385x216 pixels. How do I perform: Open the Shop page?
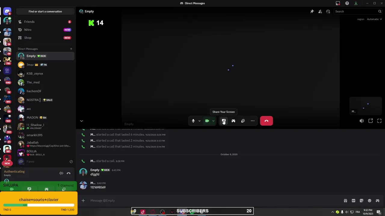pos(45,38)
